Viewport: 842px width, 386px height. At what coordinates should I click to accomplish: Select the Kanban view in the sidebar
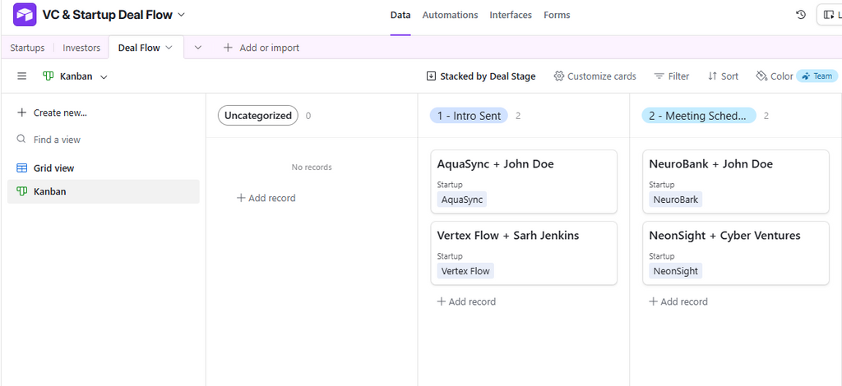pyautogui.click(x=103, y=191)
